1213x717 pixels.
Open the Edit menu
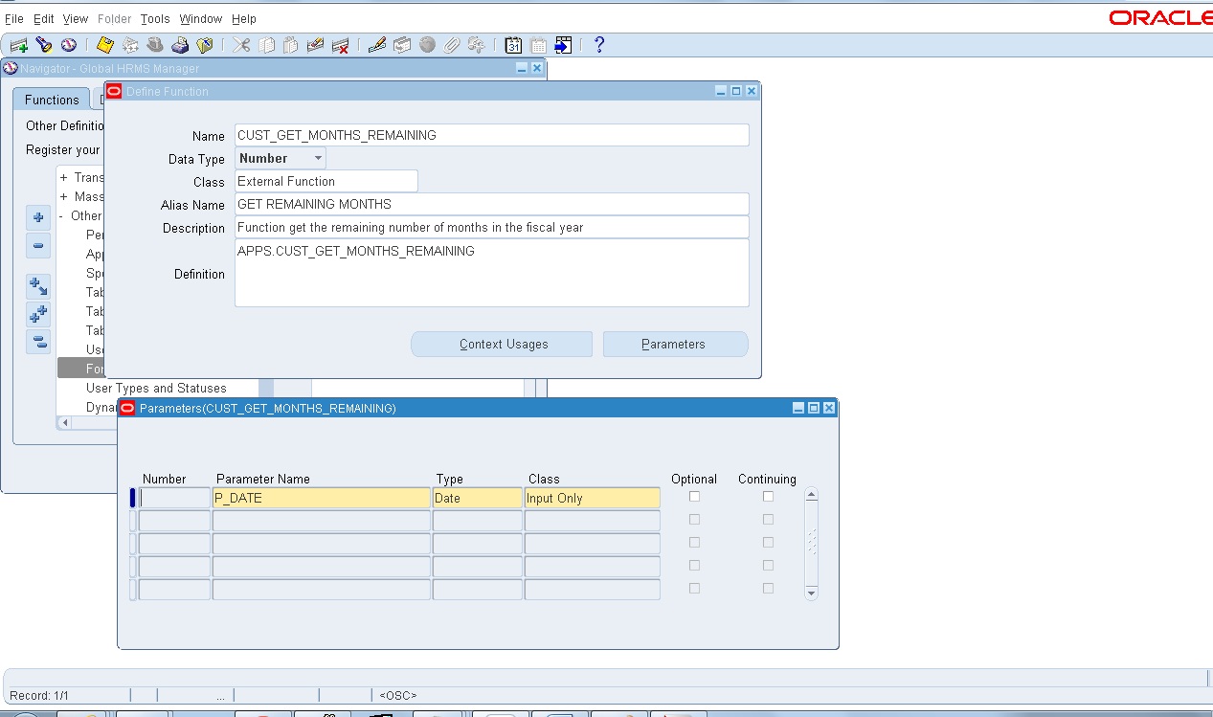[x=44, y=18]
